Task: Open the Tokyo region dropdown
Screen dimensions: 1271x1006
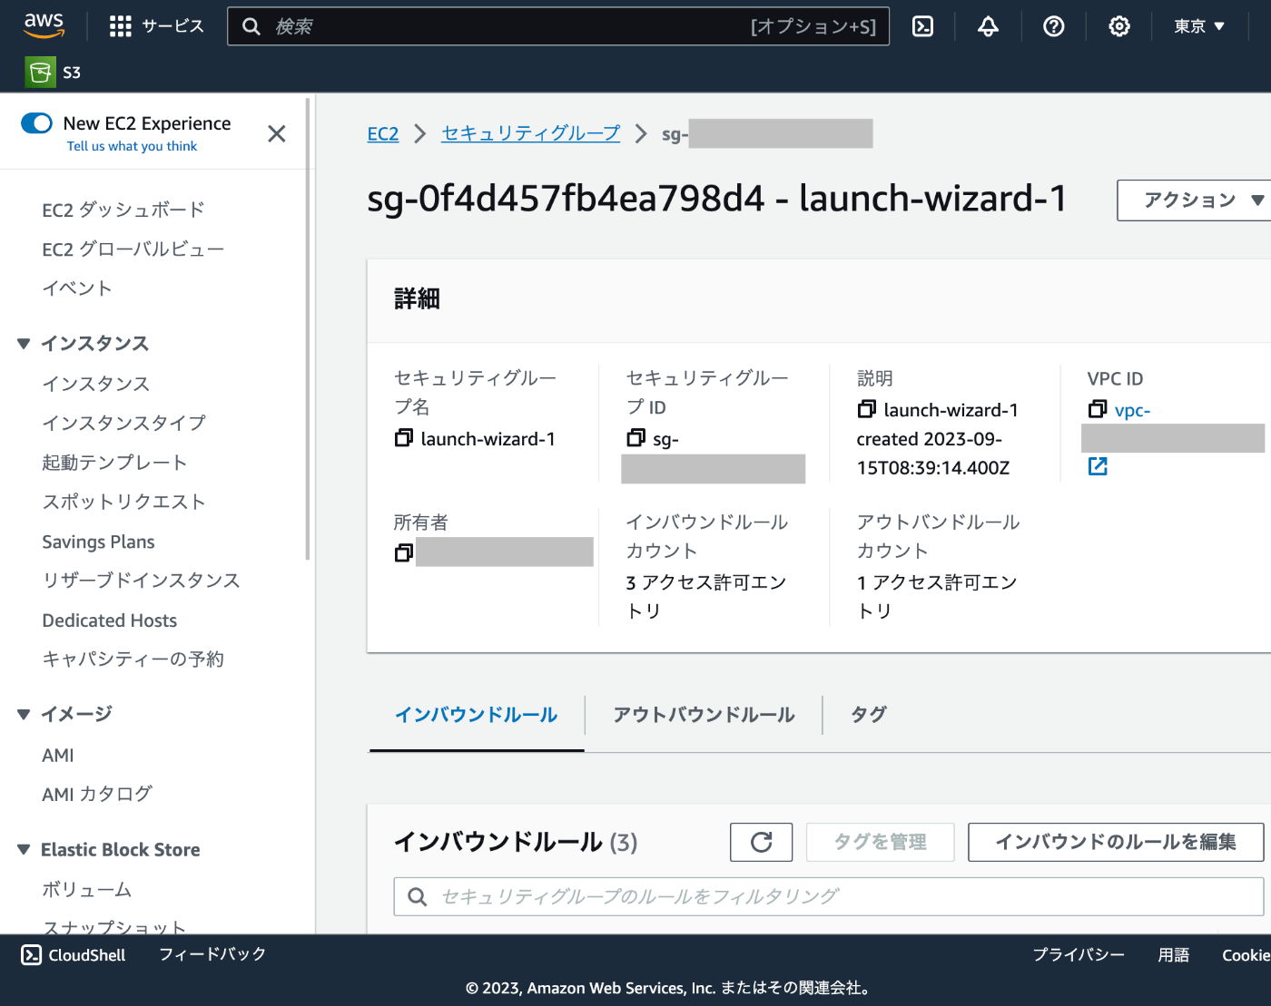Action: [1198, 26]
